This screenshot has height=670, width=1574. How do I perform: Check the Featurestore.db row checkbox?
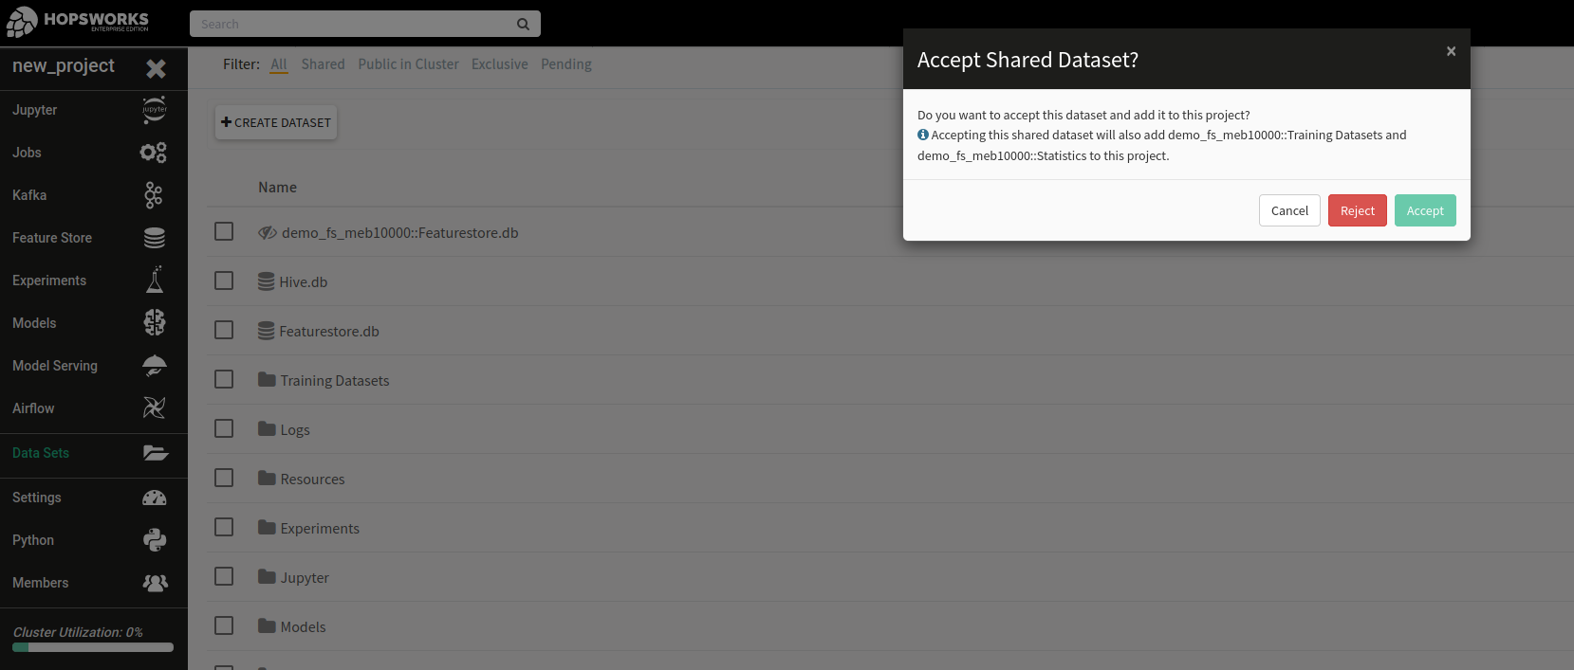coord(224,330)
